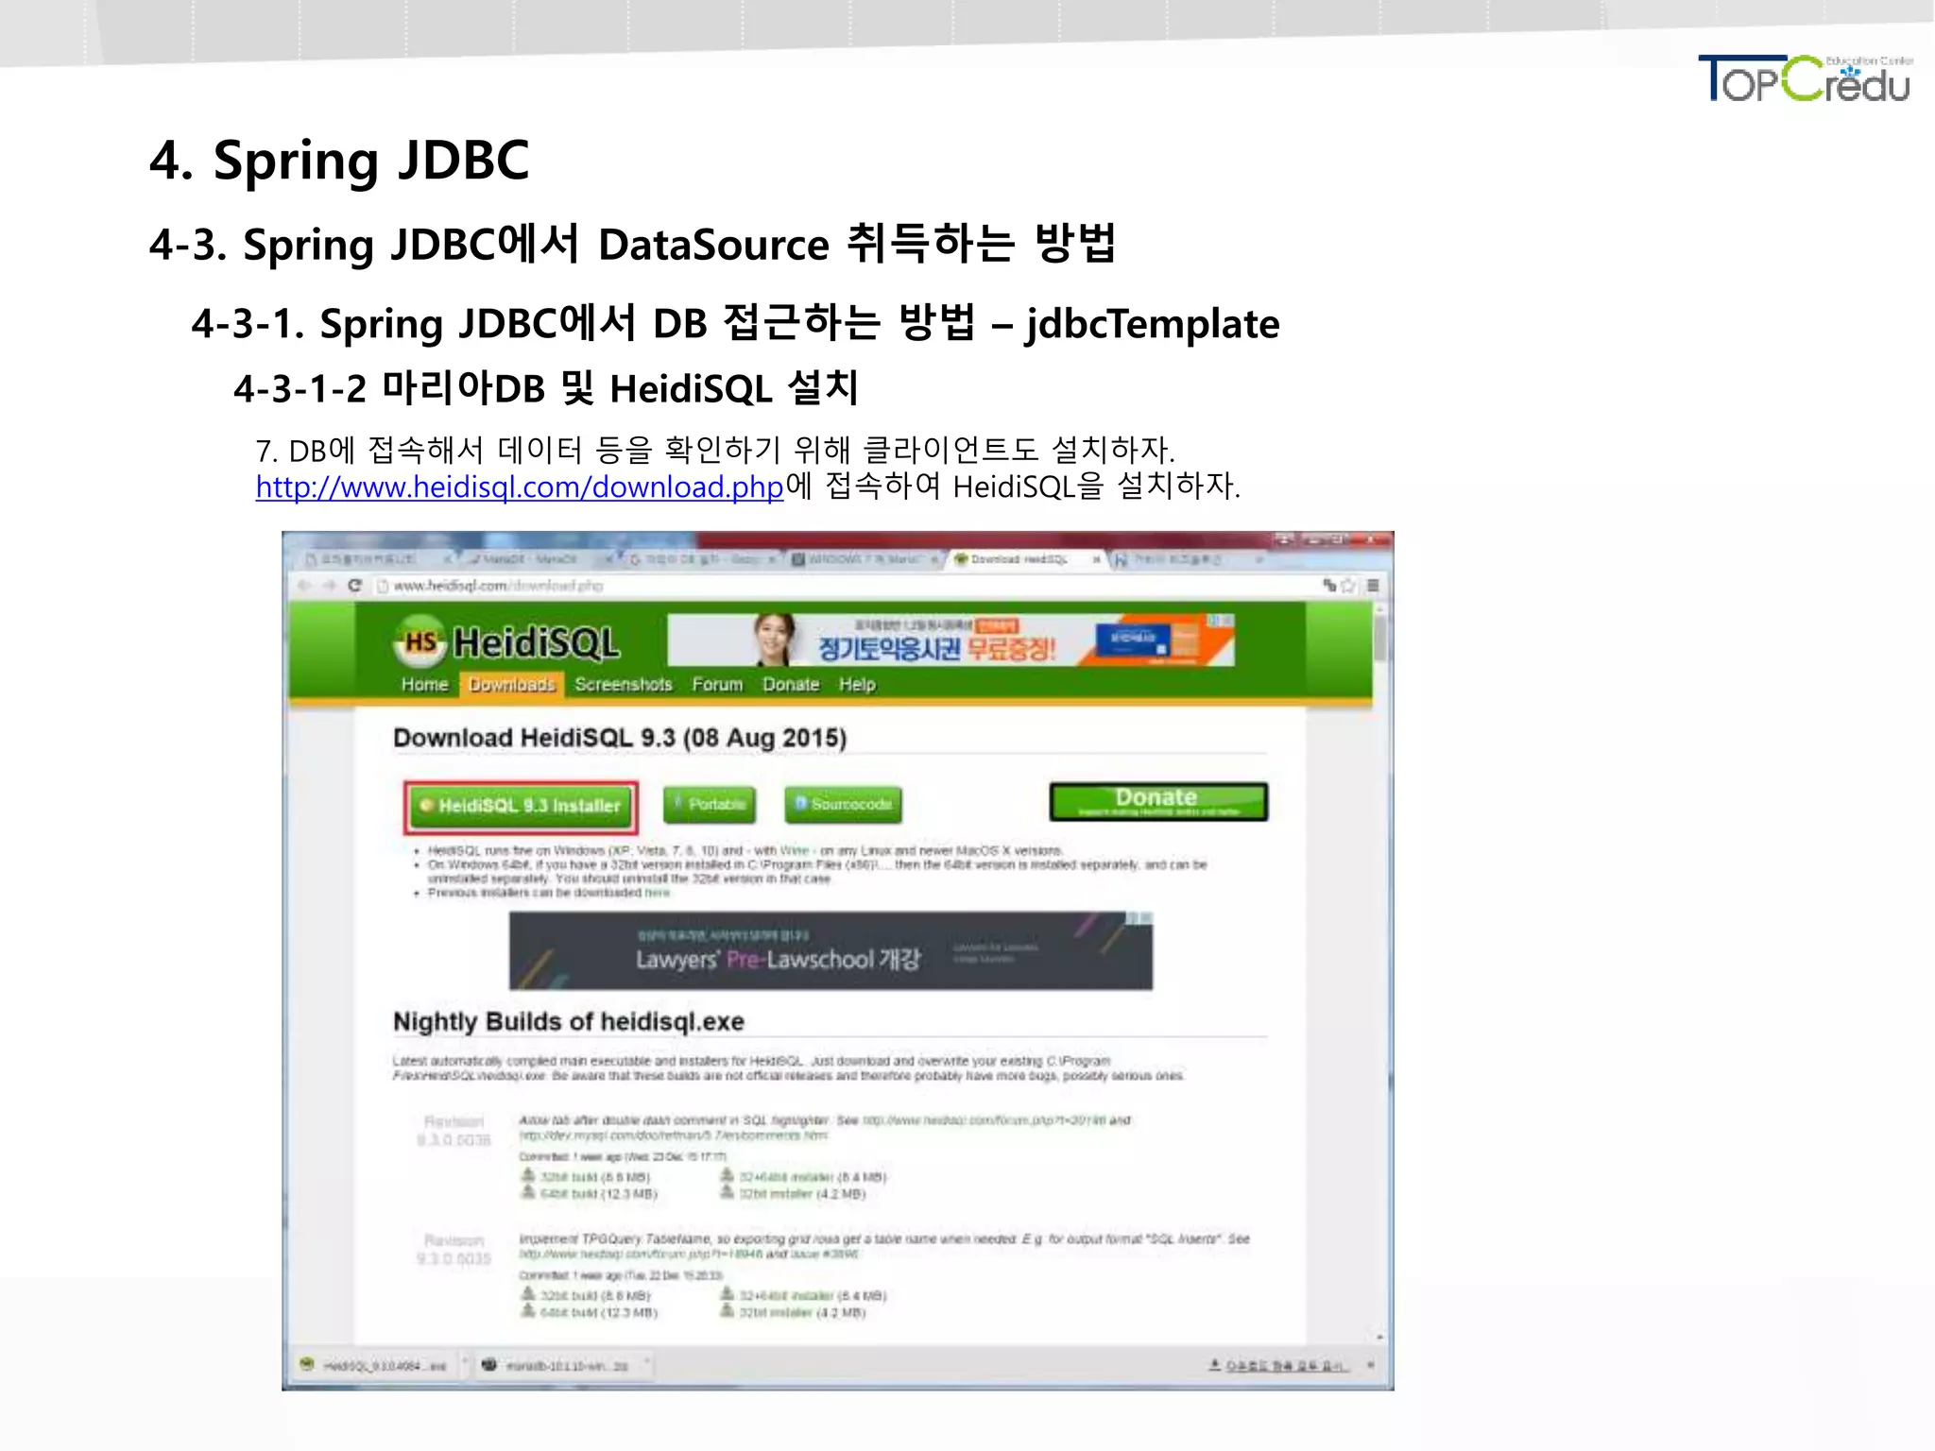The height and width of the screenshot is (1451, 1935).
Task: Open the Help menu item
Action: tap(857, 684)
